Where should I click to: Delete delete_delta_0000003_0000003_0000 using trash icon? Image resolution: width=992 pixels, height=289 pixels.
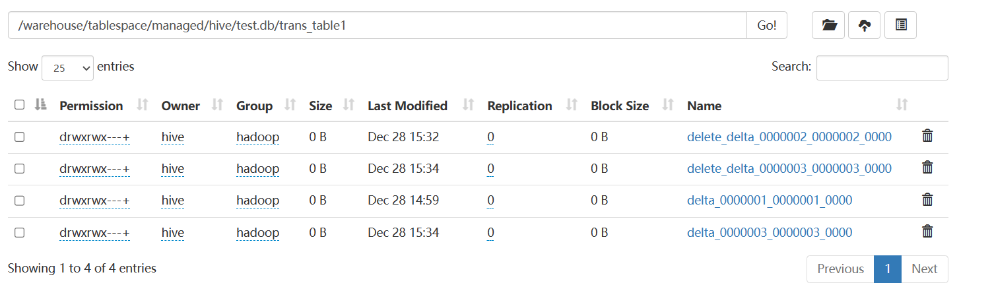(927, 168)
